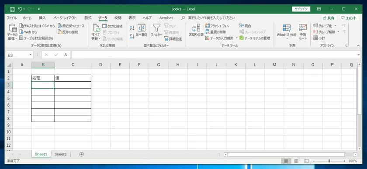Click the Ungroup (グループ解除) icon
367x169 pixels.
315,31
